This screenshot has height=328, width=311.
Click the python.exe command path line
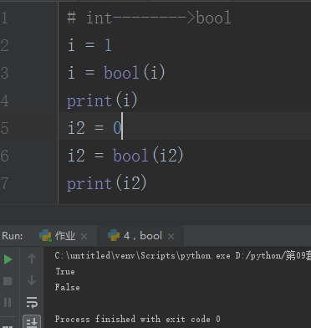point(183,255)
